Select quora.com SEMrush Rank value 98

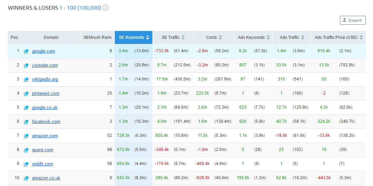click(x=109, y=150)
